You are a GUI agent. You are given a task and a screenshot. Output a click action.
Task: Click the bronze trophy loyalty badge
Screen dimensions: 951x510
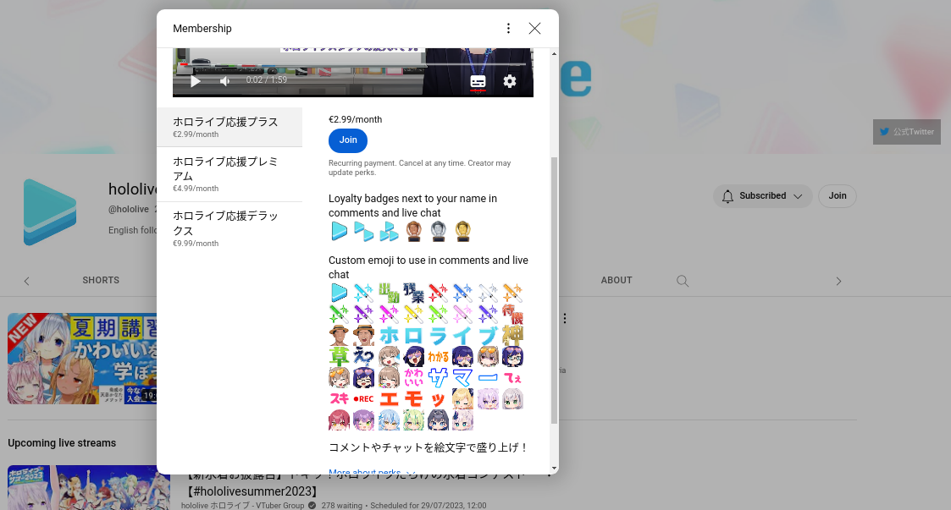click(413, 231)
